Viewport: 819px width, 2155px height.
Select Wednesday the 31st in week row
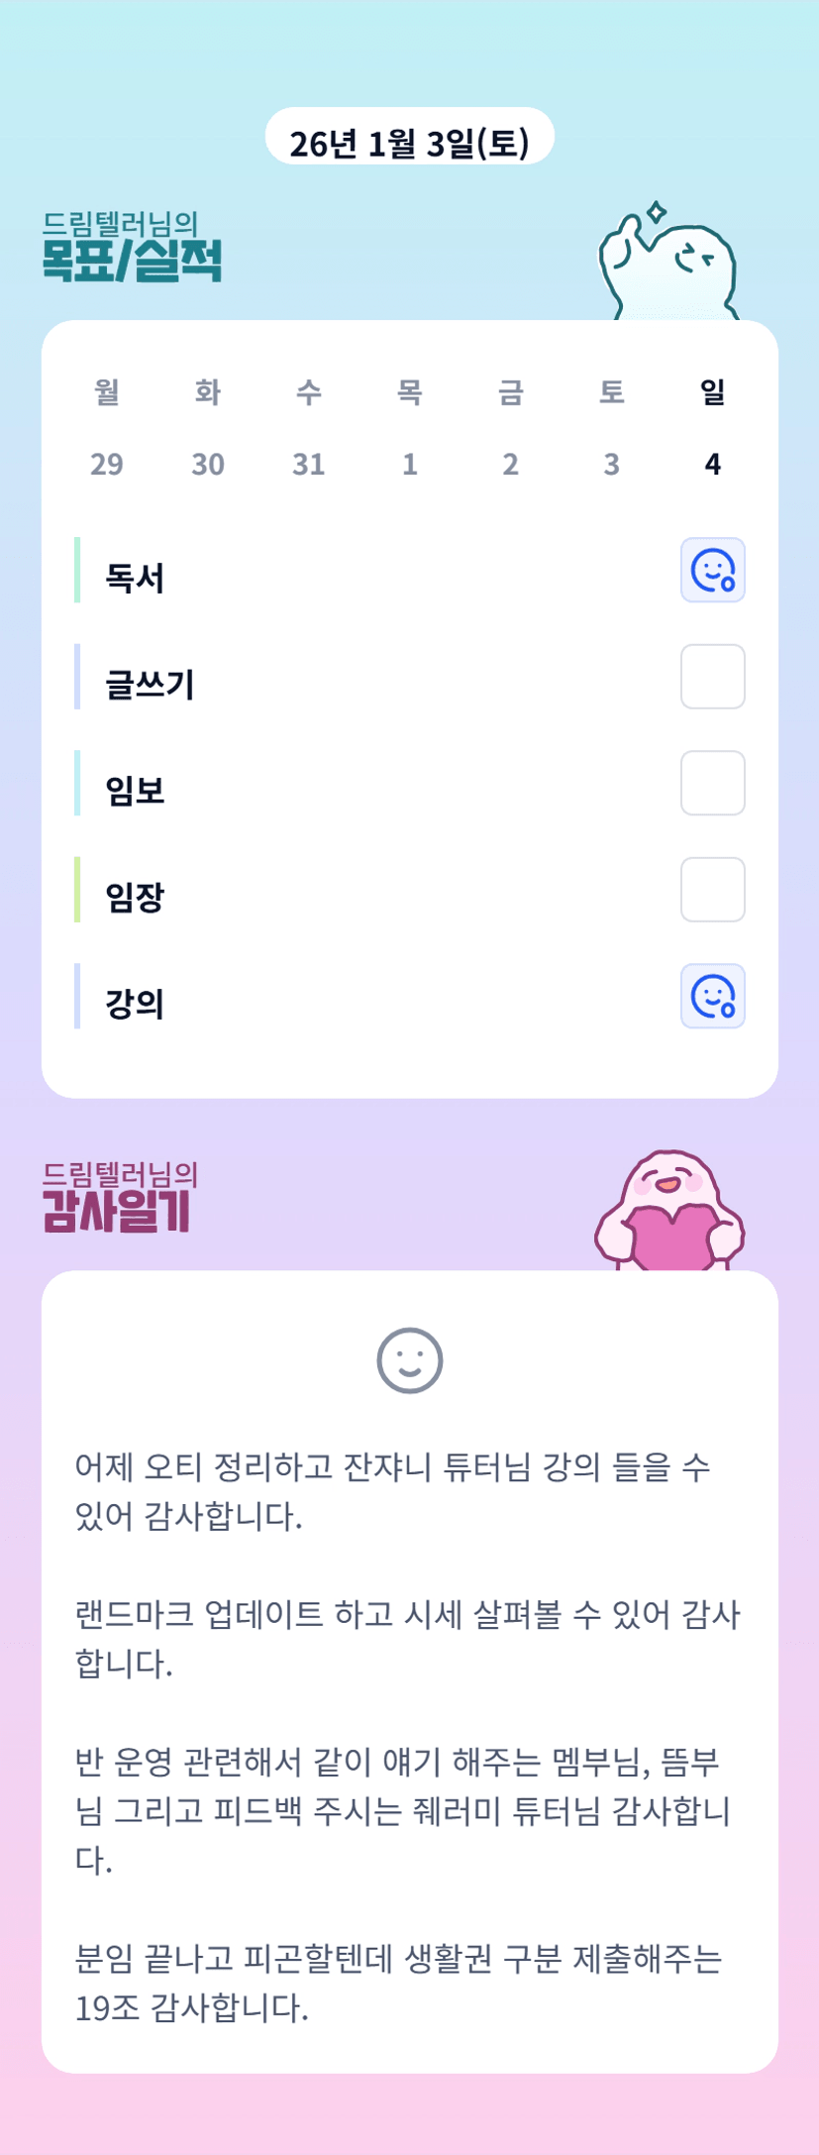pos(309,464)
